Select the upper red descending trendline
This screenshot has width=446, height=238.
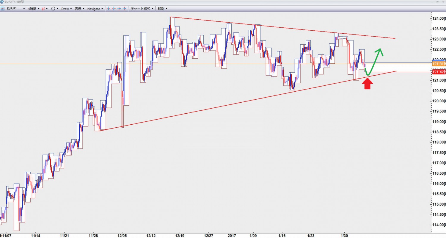[x=282, y=28]
